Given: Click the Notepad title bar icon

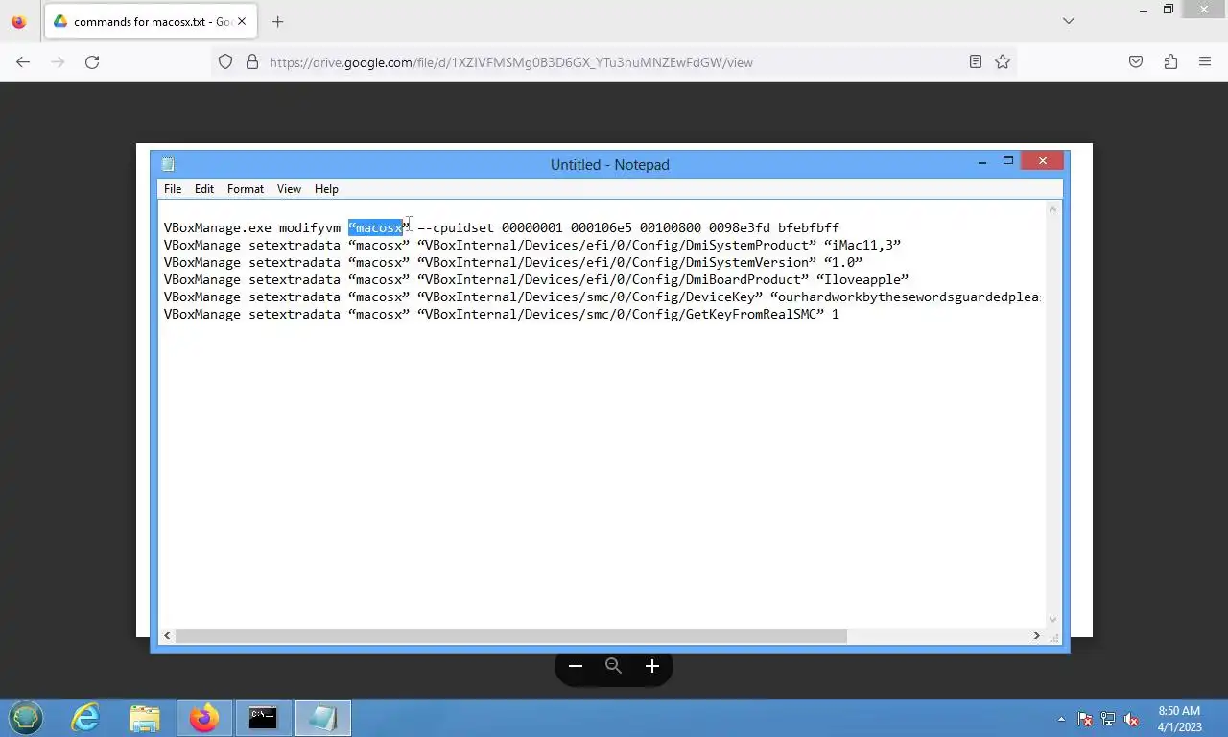Looking at the screenshot, I should point(169,165).
